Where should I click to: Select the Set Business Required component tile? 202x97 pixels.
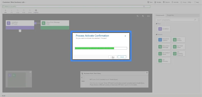pyautogui.click(x=179, y=54)
